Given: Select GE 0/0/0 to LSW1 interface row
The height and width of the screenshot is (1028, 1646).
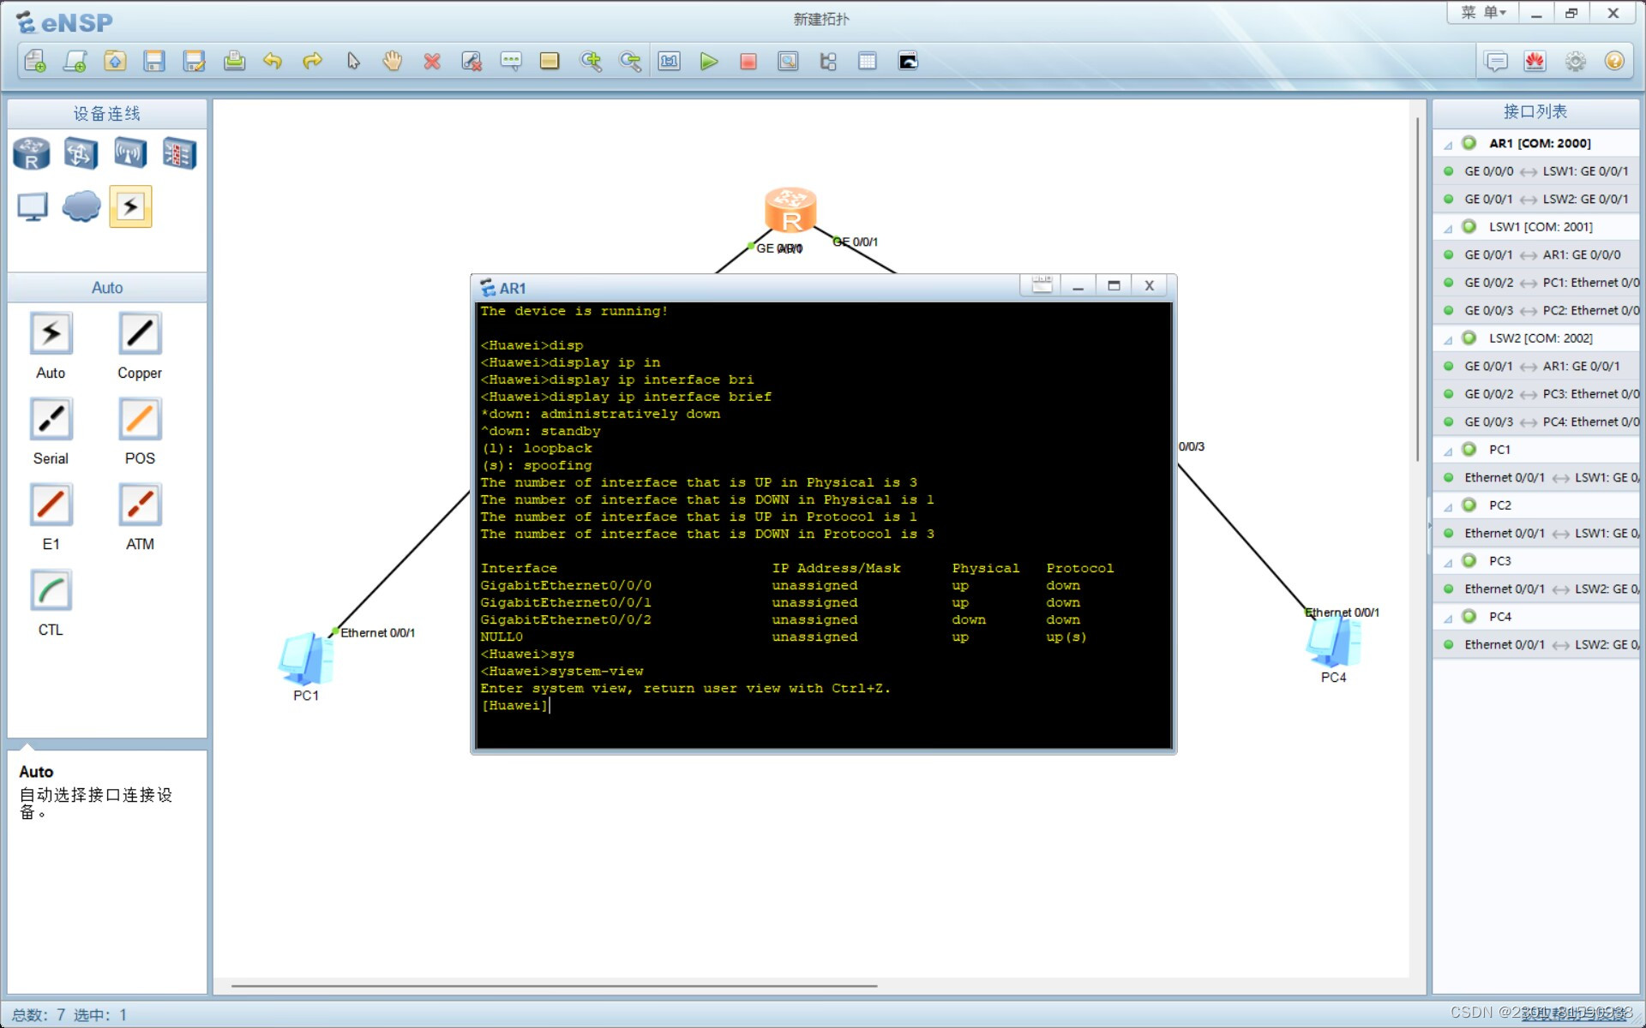Looking at the screenshot, I should [x=1536, y=171].
